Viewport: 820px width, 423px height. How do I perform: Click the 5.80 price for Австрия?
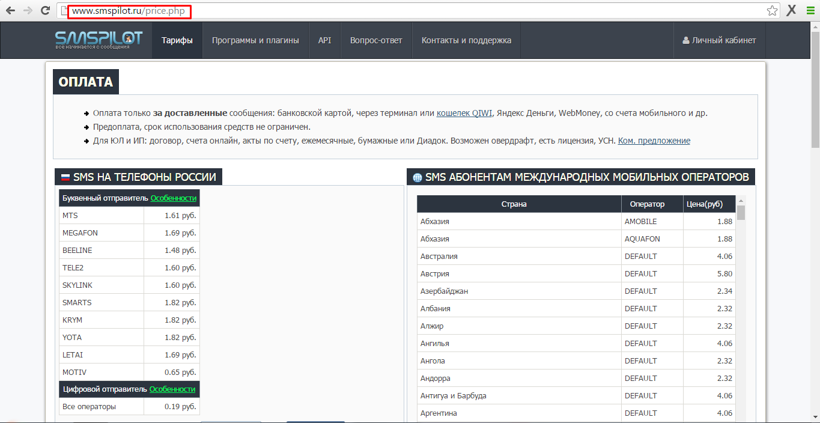tap(709, 273)
